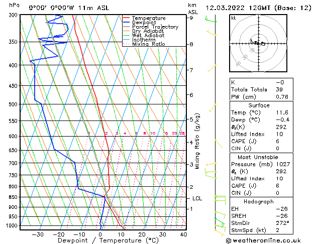The height and width of the screenshot is (244, 316).
Task: Click the 'Dewpoint / Temperature (°C)' axis label
Action: 108,240
